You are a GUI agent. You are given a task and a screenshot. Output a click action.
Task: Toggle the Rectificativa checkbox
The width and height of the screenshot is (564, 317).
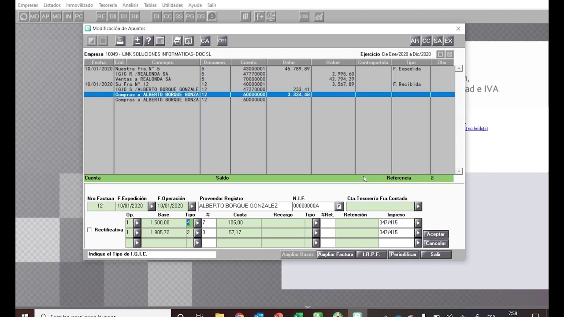(89, 230)
